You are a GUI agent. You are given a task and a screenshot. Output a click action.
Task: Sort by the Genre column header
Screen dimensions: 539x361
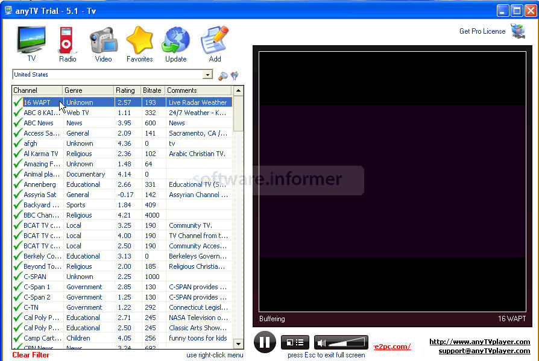click(x=88, y=90)
